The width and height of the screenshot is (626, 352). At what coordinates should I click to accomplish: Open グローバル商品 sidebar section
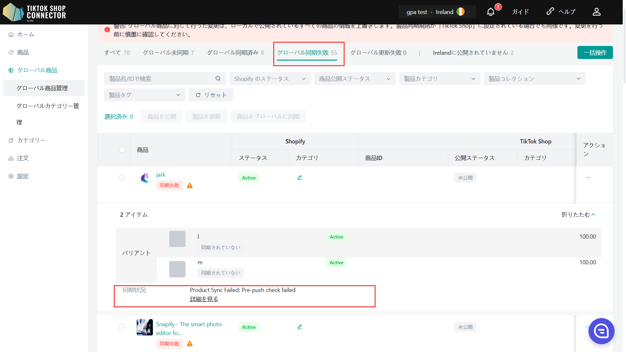[x=44, y=70]
